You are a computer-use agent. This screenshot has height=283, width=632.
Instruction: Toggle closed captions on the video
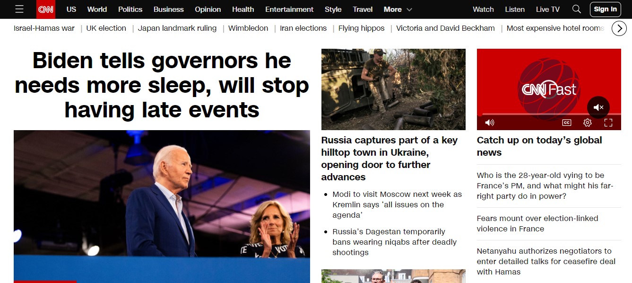pyautogui.click(x=566, y=123)
